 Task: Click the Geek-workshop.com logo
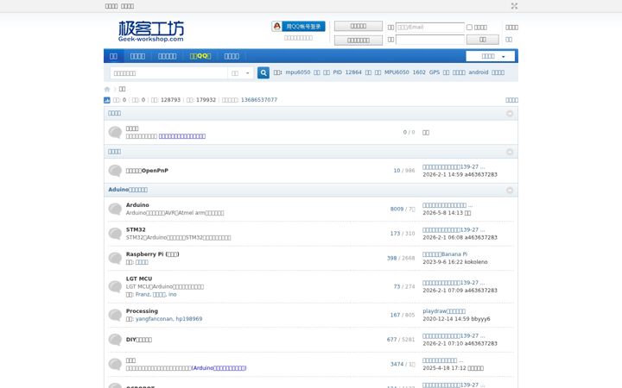(151, 31)
